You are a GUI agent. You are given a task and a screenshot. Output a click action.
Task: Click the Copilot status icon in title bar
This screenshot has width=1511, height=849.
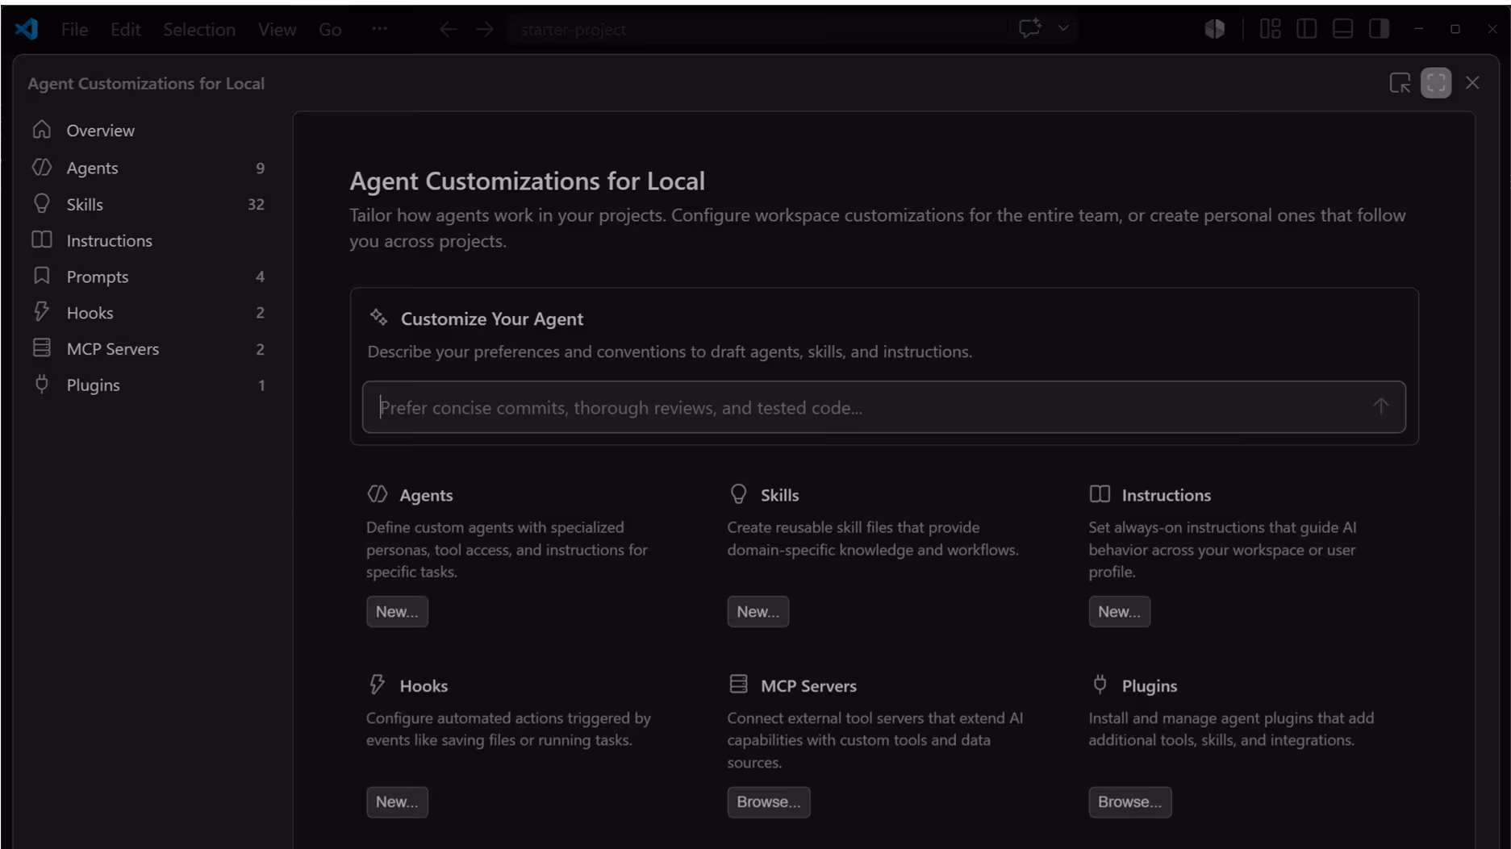(1215, 29)
